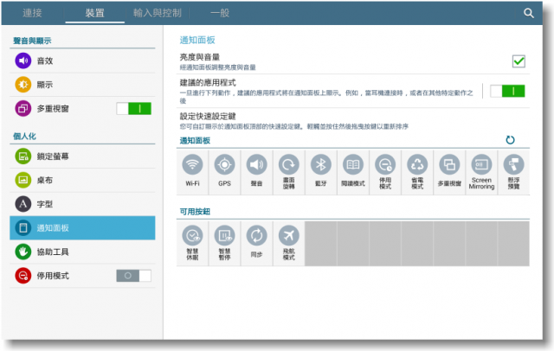554x351 pixels.
Task: Toggle the 亮度與音量 checkbox
Action: click(x=519, y=61)
